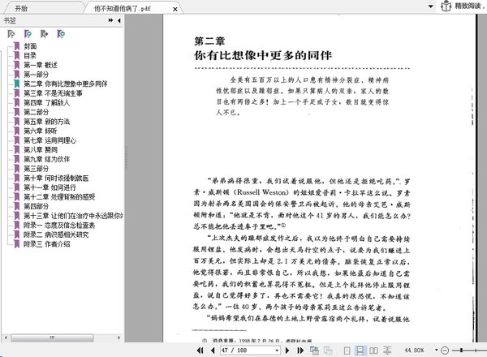Open bookmark 附录一 态度及信念检查表
Viewport: 487px width, 357px height.
point(59,225)
